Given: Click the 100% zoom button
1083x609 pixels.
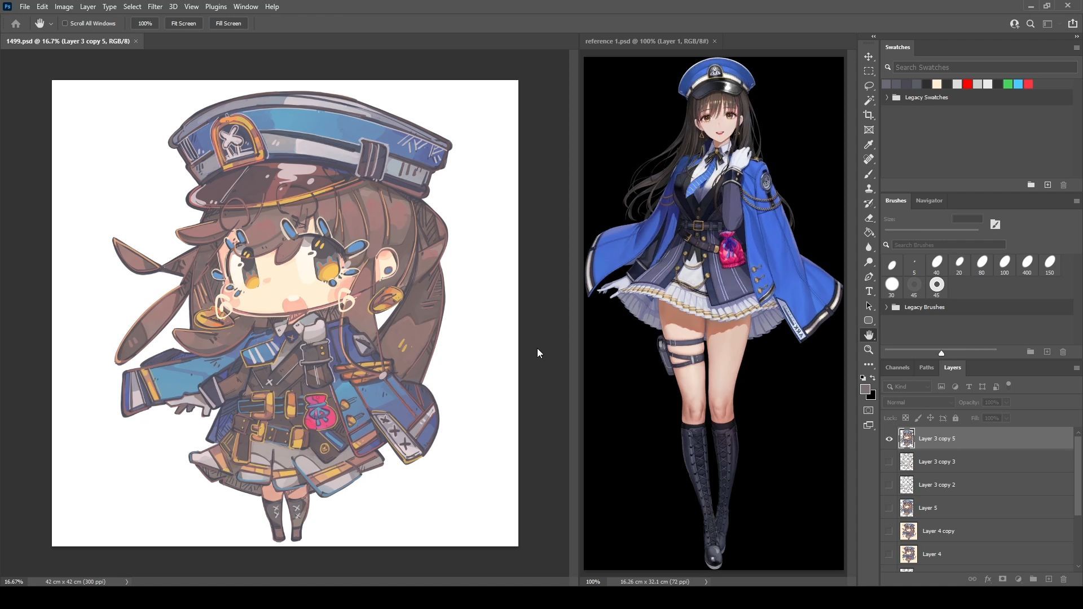Looking at the screenshot, I should tap(145, 24).
